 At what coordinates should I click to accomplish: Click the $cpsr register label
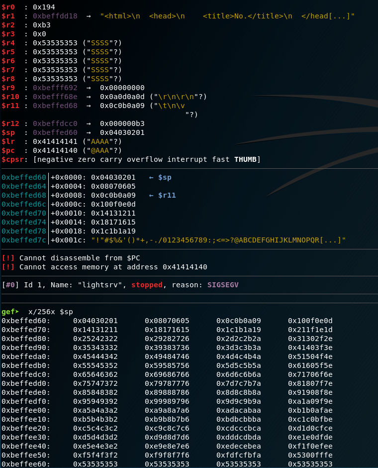pos(12,159)
